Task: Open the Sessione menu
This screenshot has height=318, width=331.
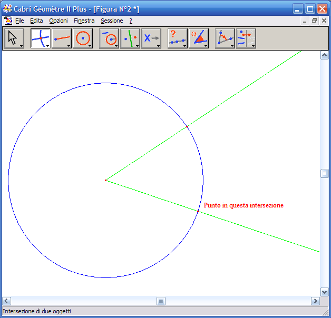Action: point(112,21)
